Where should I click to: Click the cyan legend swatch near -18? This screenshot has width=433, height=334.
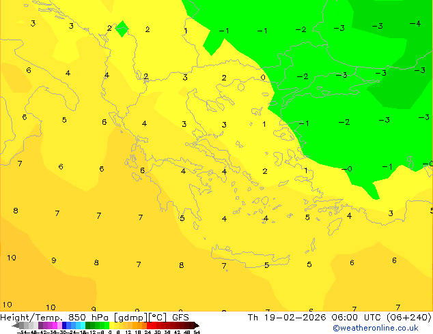tap(83, 325)
